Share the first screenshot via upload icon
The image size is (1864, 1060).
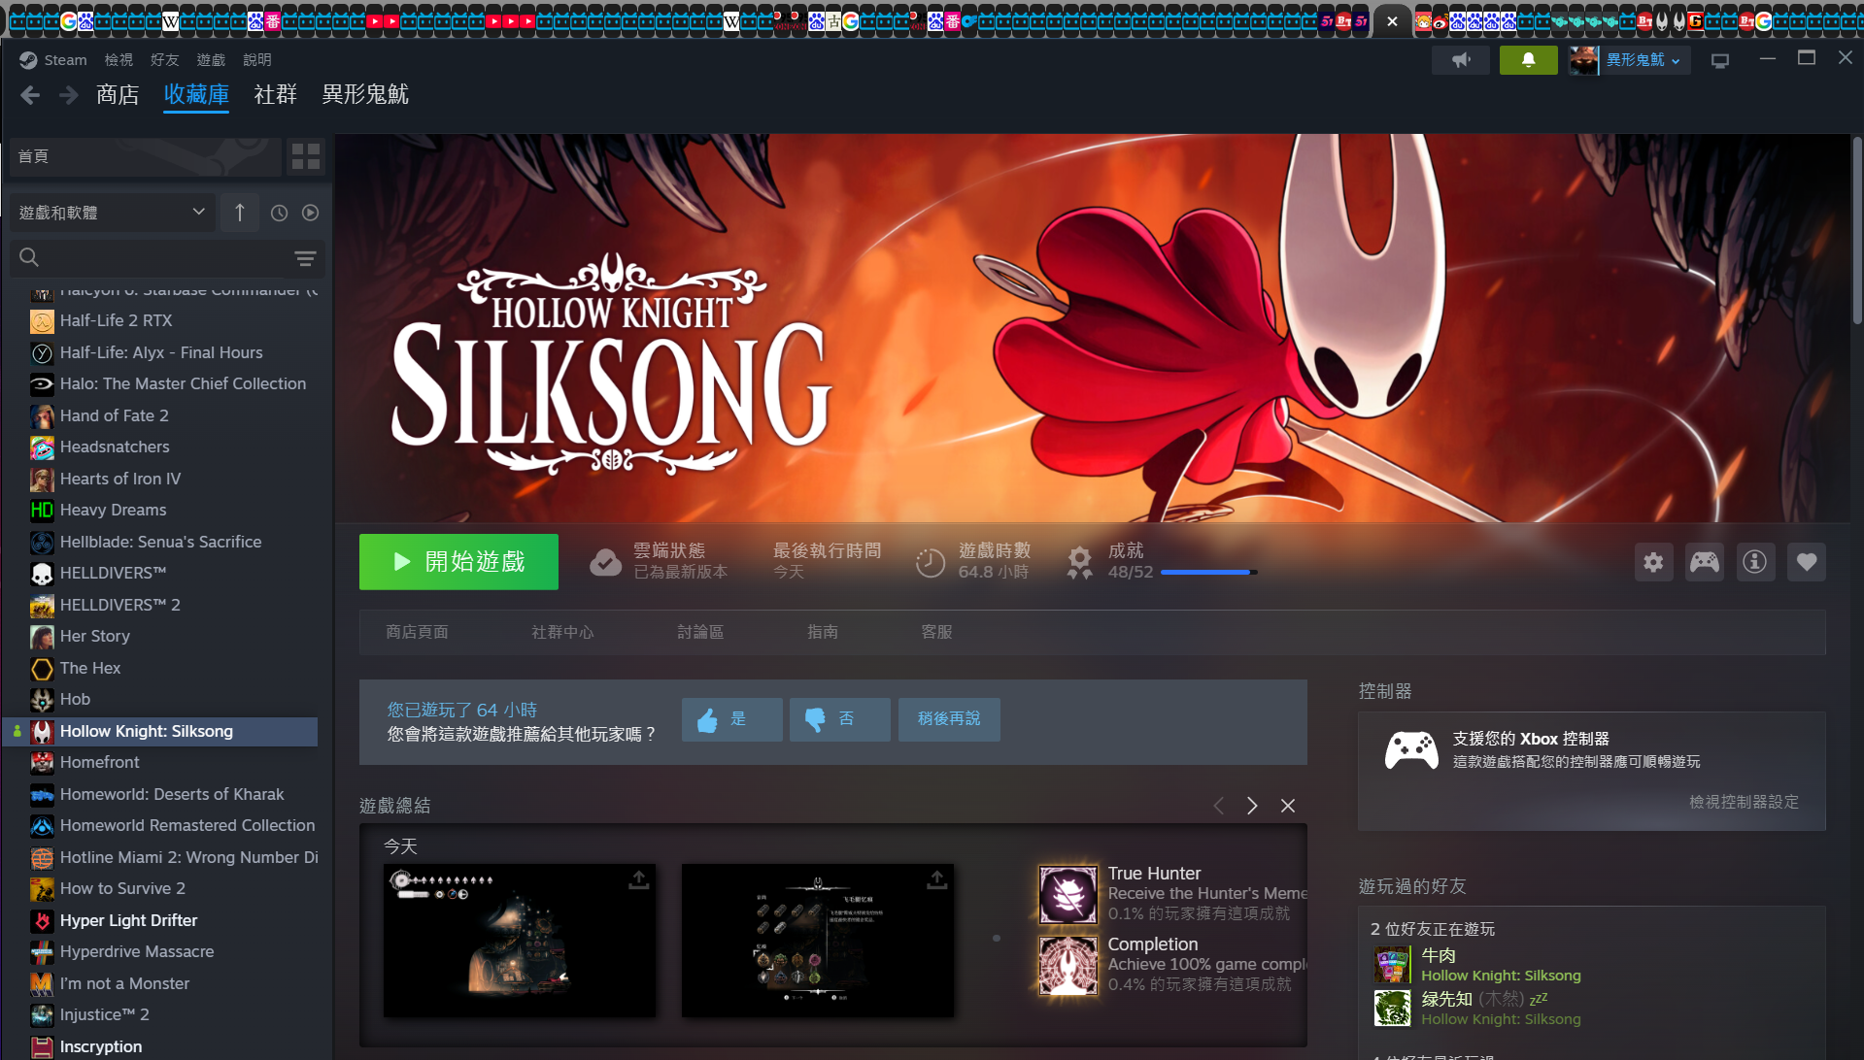click(x=638, y=880)
